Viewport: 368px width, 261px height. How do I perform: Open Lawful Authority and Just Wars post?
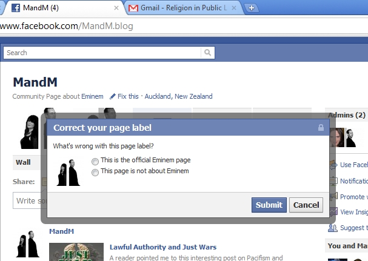click(163, 247)
